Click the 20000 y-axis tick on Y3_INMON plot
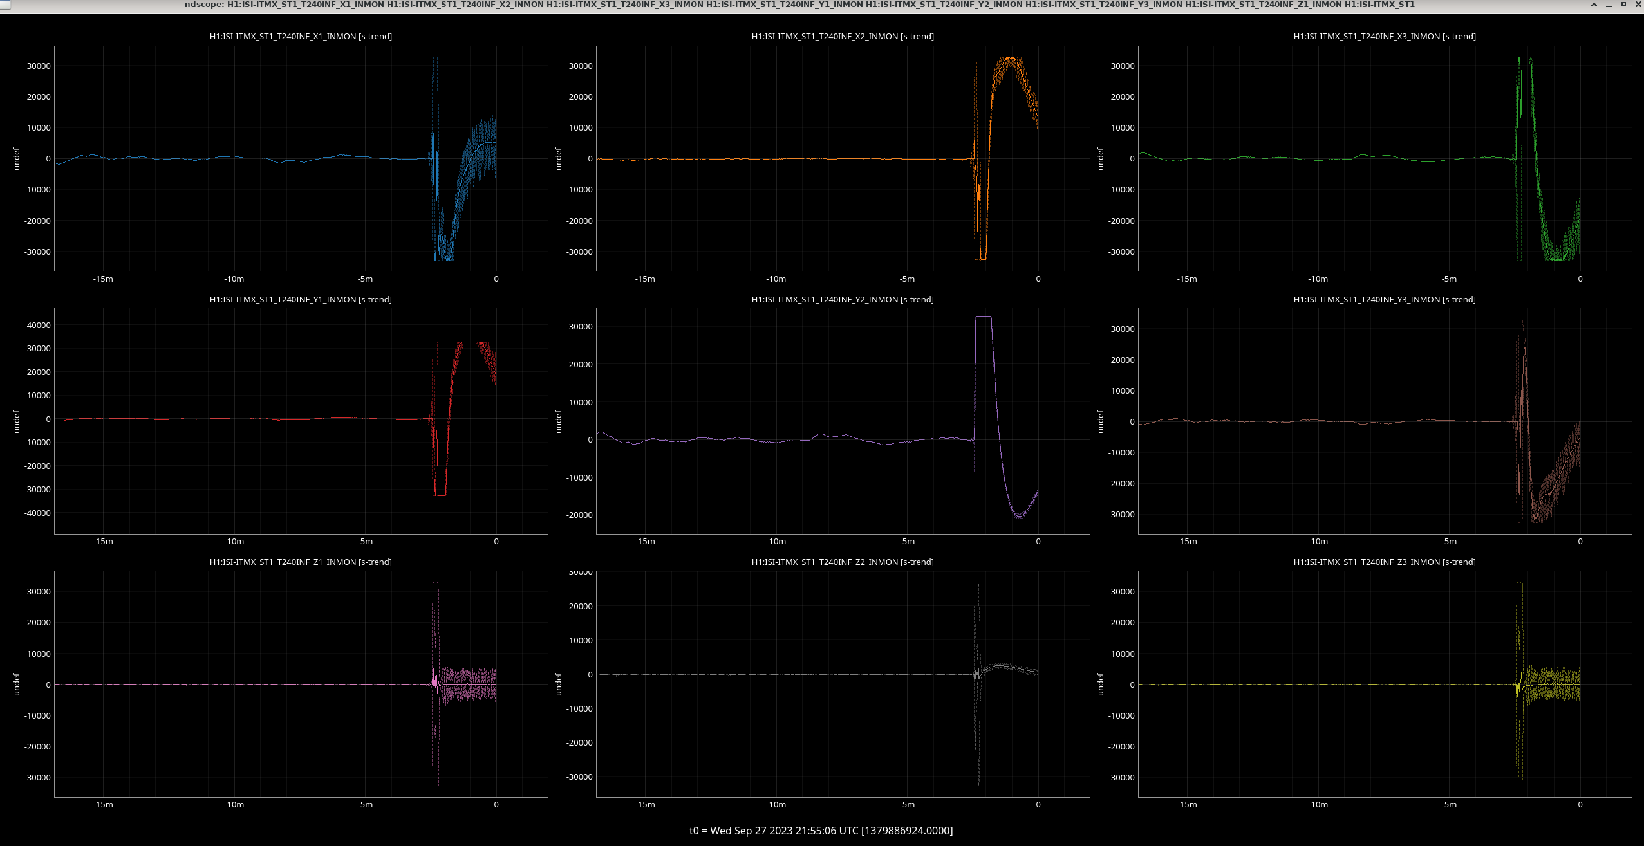Viewport: 1644px width, 846px height. [1123, 360]
